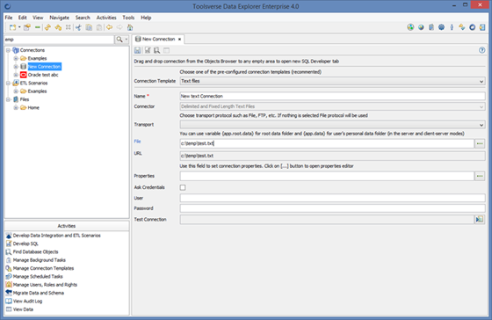Click the New item toolbar icon

pos(12,27)
